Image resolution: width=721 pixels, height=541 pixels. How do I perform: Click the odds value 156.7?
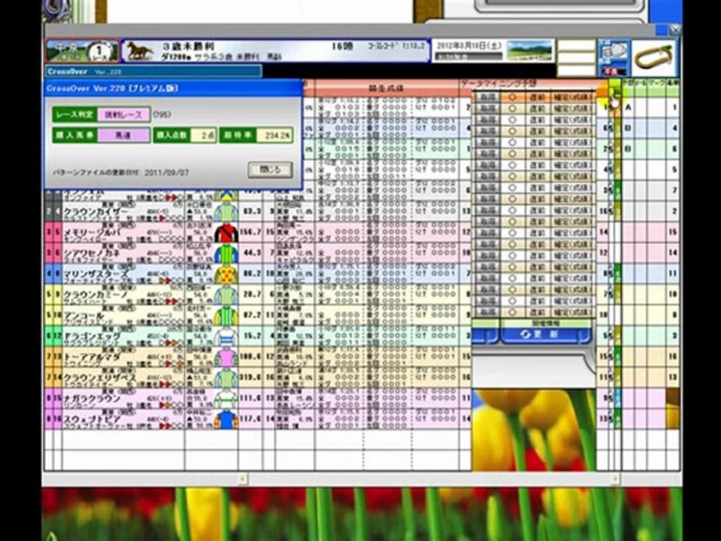coord(252,232)
